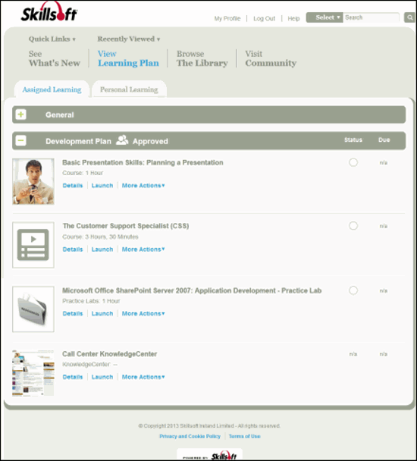The width and height of the screenshot is (417, 461).
Task: Click the Due column header
Action: pos(384,140)
